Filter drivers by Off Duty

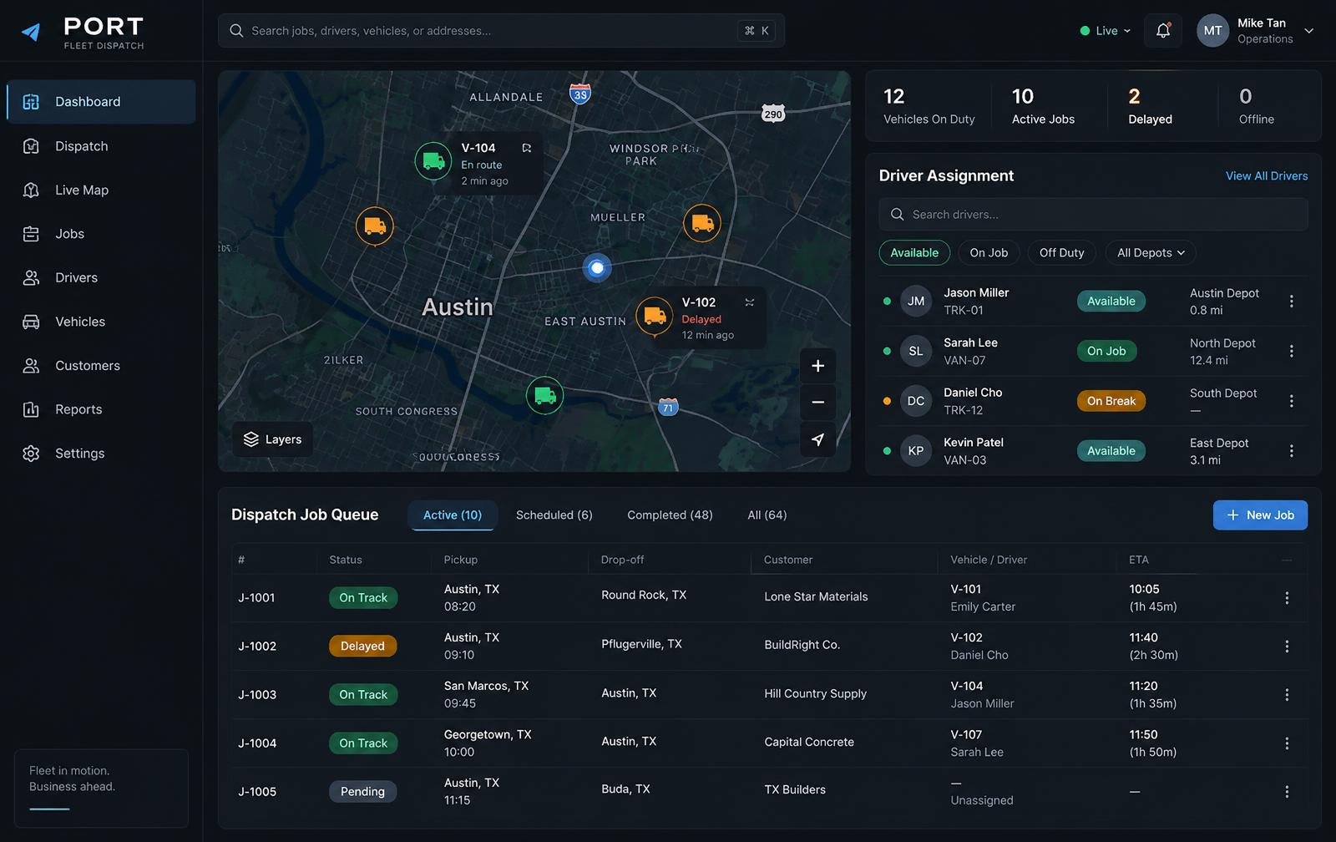(1061, 253)
